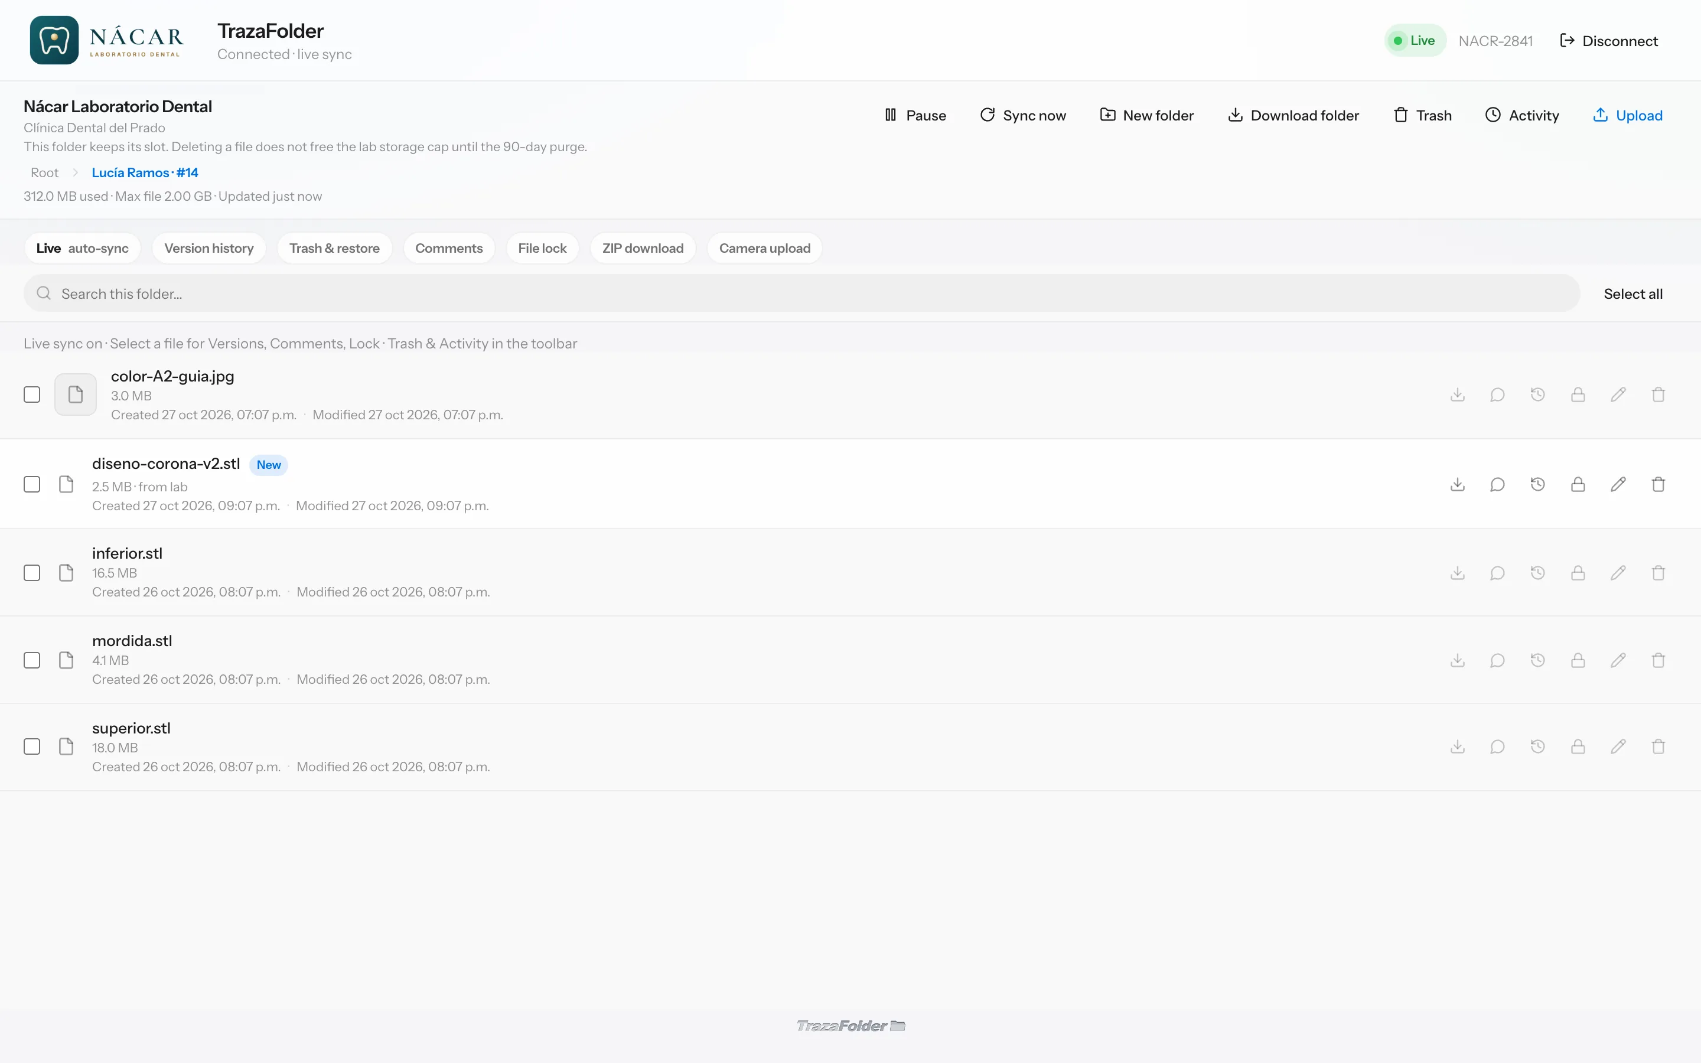
Task: View version history for mordida.stl
Action: pyautogui.click(x=1537, y=660)
